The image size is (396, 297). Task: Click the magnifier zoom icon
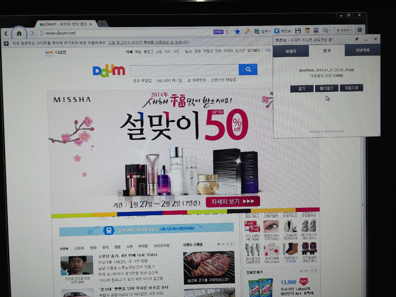pos(325,30)
